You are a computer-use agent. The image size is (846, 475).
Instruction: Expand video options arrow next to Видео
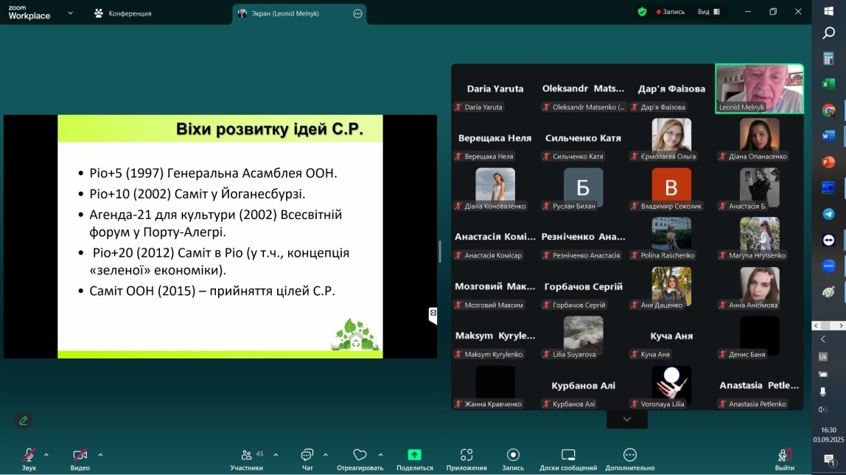click(100, 454)
